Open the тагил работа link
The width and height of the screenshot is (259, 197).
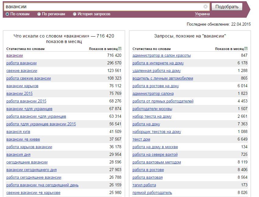144,185
